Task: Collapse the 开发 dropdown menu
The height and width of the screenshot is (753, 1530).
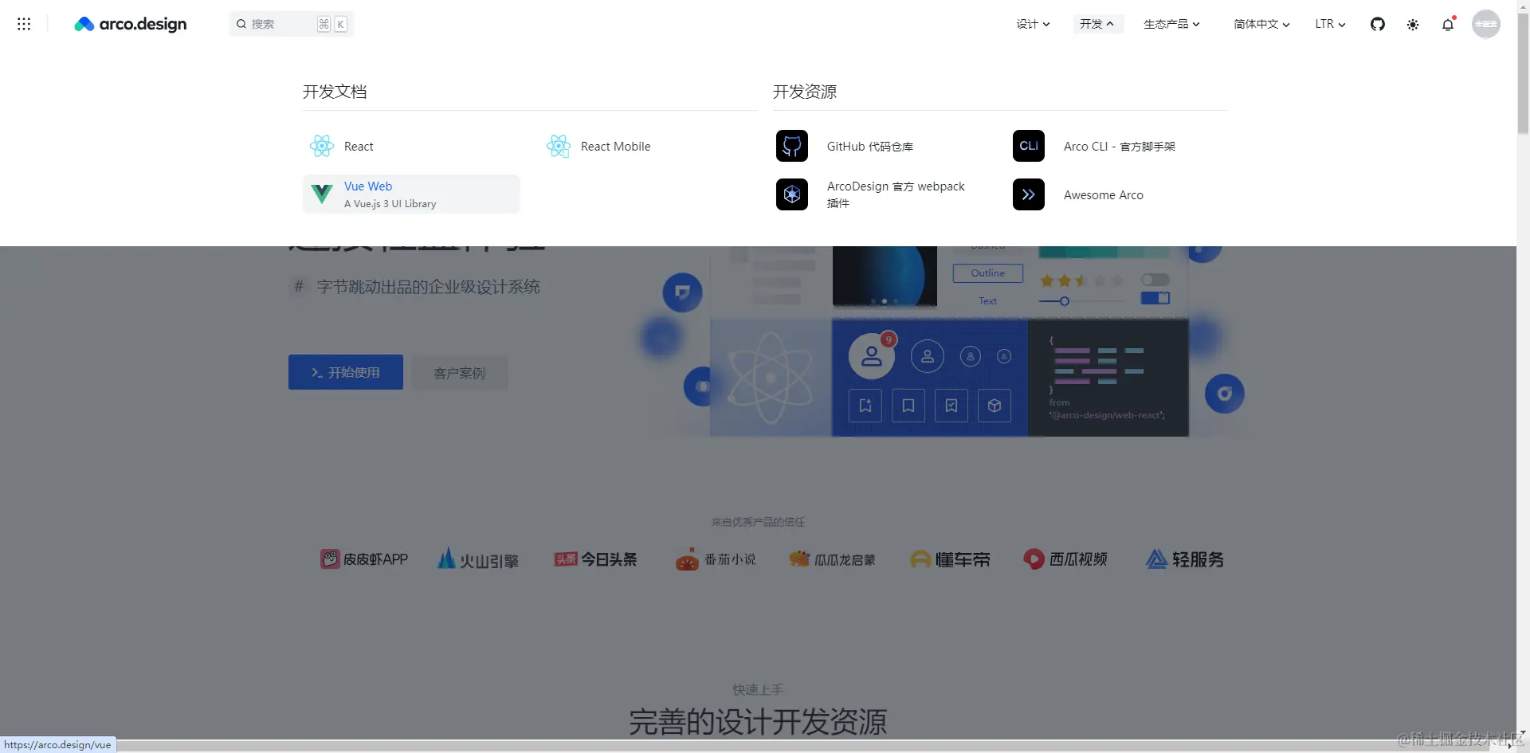Action: click(1097, 24)
